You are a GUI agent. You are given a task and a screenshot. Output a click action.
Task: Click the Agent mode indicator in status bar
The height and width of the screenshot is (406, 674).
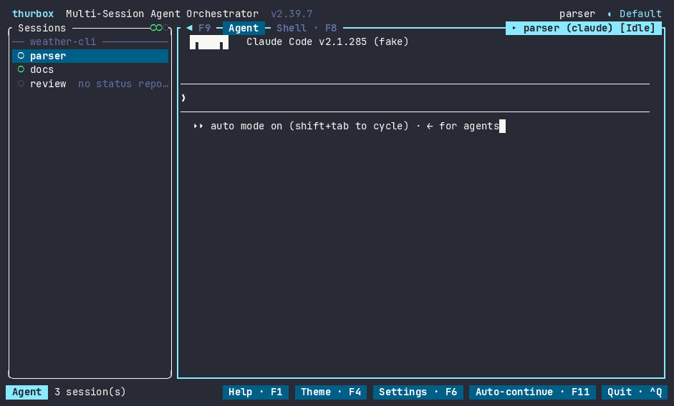click(x=27, y=392)
